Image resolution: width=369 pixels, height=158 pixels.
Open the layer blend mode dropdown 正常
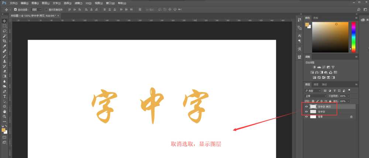(x=314, y=96)
